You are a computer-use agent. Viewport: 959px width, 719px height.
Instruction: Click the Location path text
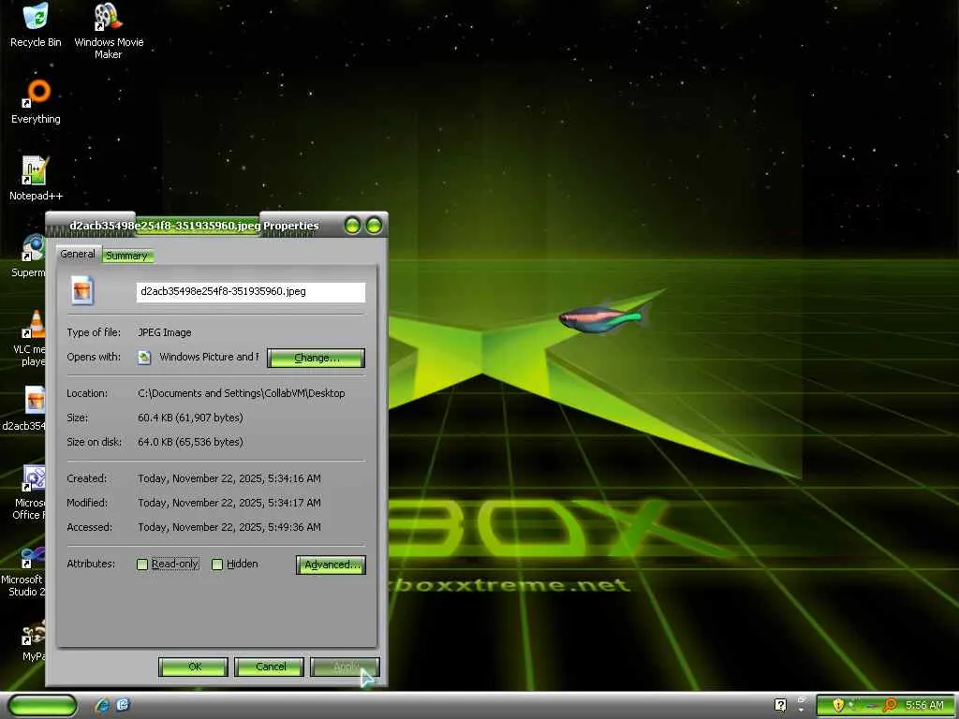pos(242,393)
